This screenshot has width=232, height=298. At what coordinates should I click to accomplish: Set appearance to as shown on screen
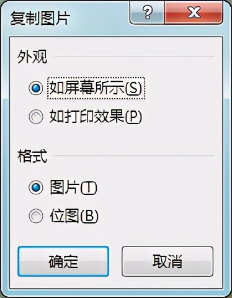[x=36, y=88]
